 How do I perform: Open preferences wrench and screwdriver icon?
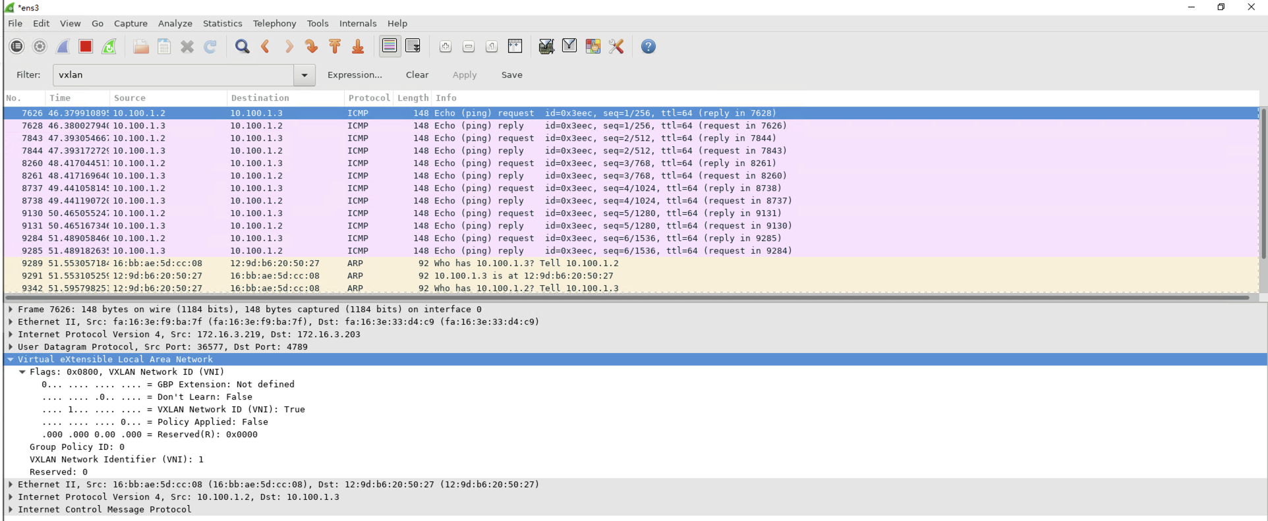tap(616, 46)
